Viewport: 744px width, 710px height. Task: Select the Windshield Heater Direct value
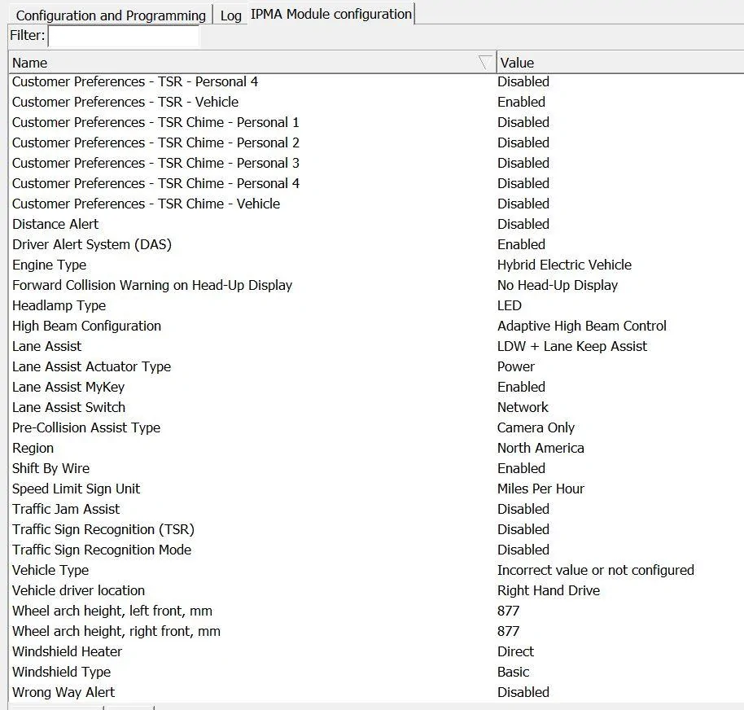point(515,651)
